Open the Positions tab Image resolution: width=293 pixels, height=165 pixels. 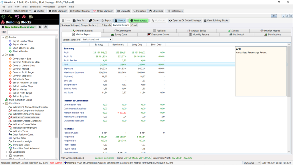(159, 30)
